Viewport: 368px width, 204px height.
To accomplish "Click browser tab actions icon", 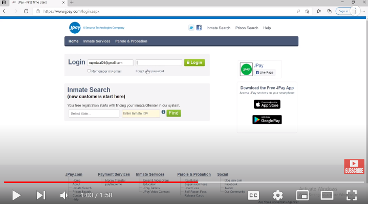I will tap(4, 3).
